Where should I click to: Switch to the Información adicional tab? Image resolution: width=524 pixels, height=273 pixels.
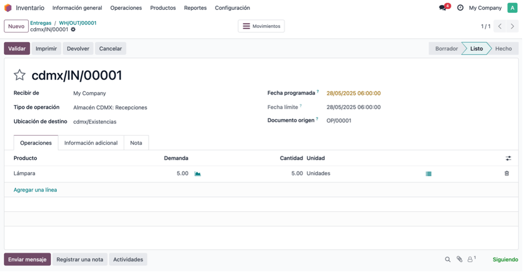coord(91,143)
